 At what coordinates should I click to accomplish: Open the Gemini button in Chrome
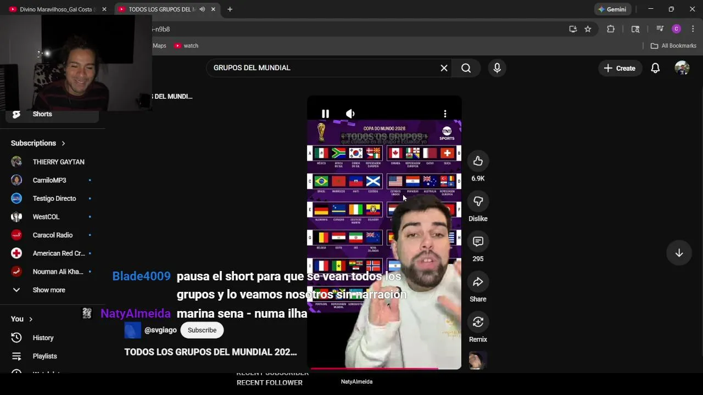pyautogui.click(x=612, y=9)
